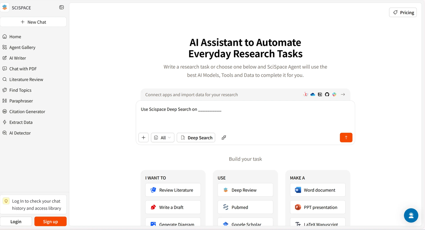Image resolution: width=425 pixels, height=230 pixels.
Task: Connect the Notion app icon
Action: click(x=320, y=94)
